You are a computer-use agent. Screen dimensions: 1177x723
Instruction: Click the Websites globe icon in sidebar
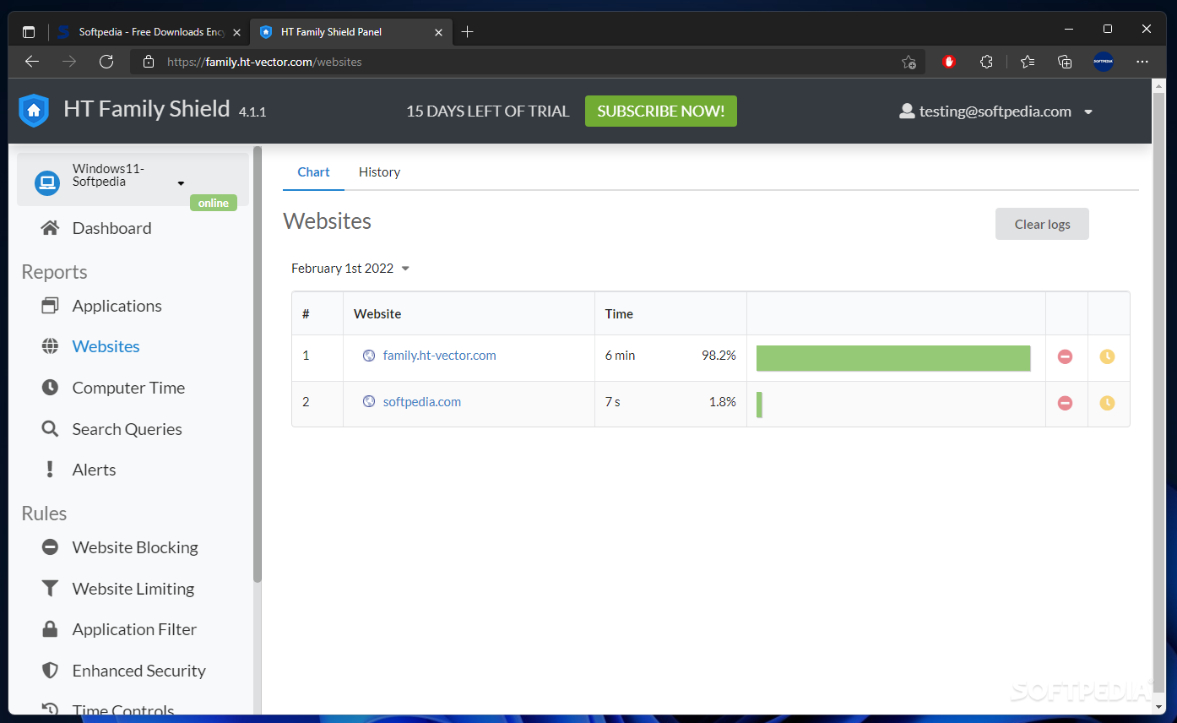(x=51, y=346)
